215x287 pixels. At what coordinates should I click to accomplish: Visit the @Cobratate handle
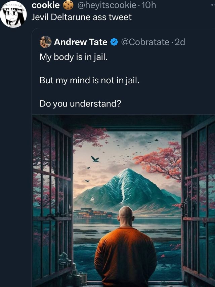click(x=145, y=42)
